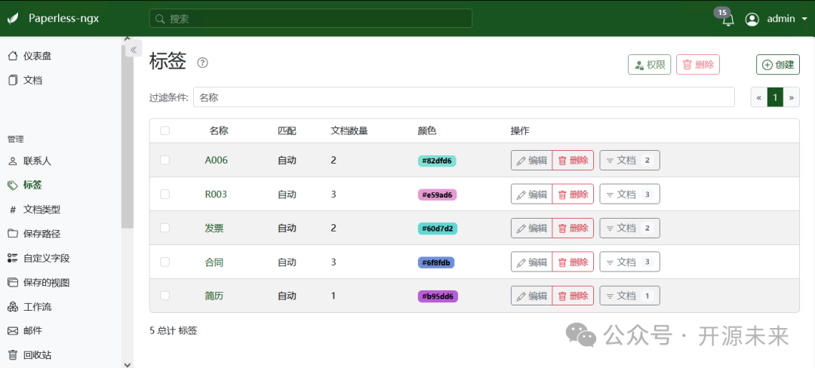Check the 合同 row checkbox
Image resolution: width=815 pixels, height=368 pixels.
(165, 262)
